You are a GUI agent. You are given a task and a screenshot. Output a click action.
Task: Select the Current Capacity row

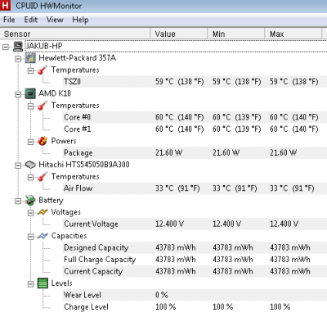coord(195,271)
